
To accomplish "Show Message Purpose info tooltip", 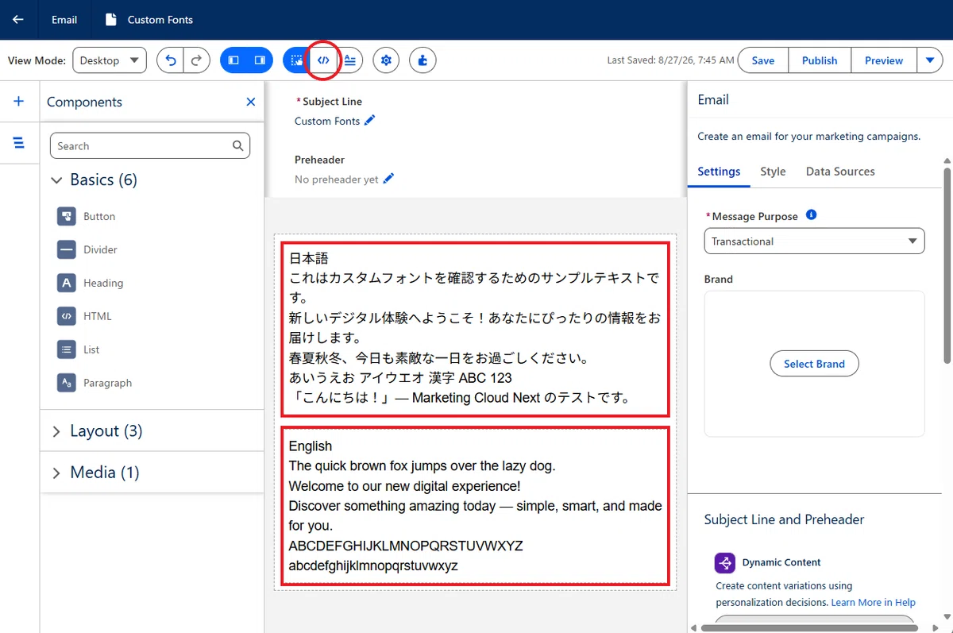I will coord(811,215).
